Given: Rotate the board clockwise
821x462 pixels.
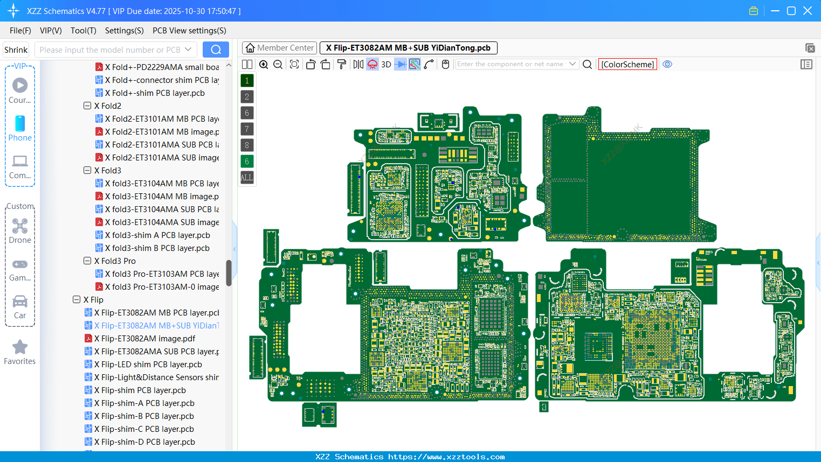Looking at the screenshot, I should point(326,64).
